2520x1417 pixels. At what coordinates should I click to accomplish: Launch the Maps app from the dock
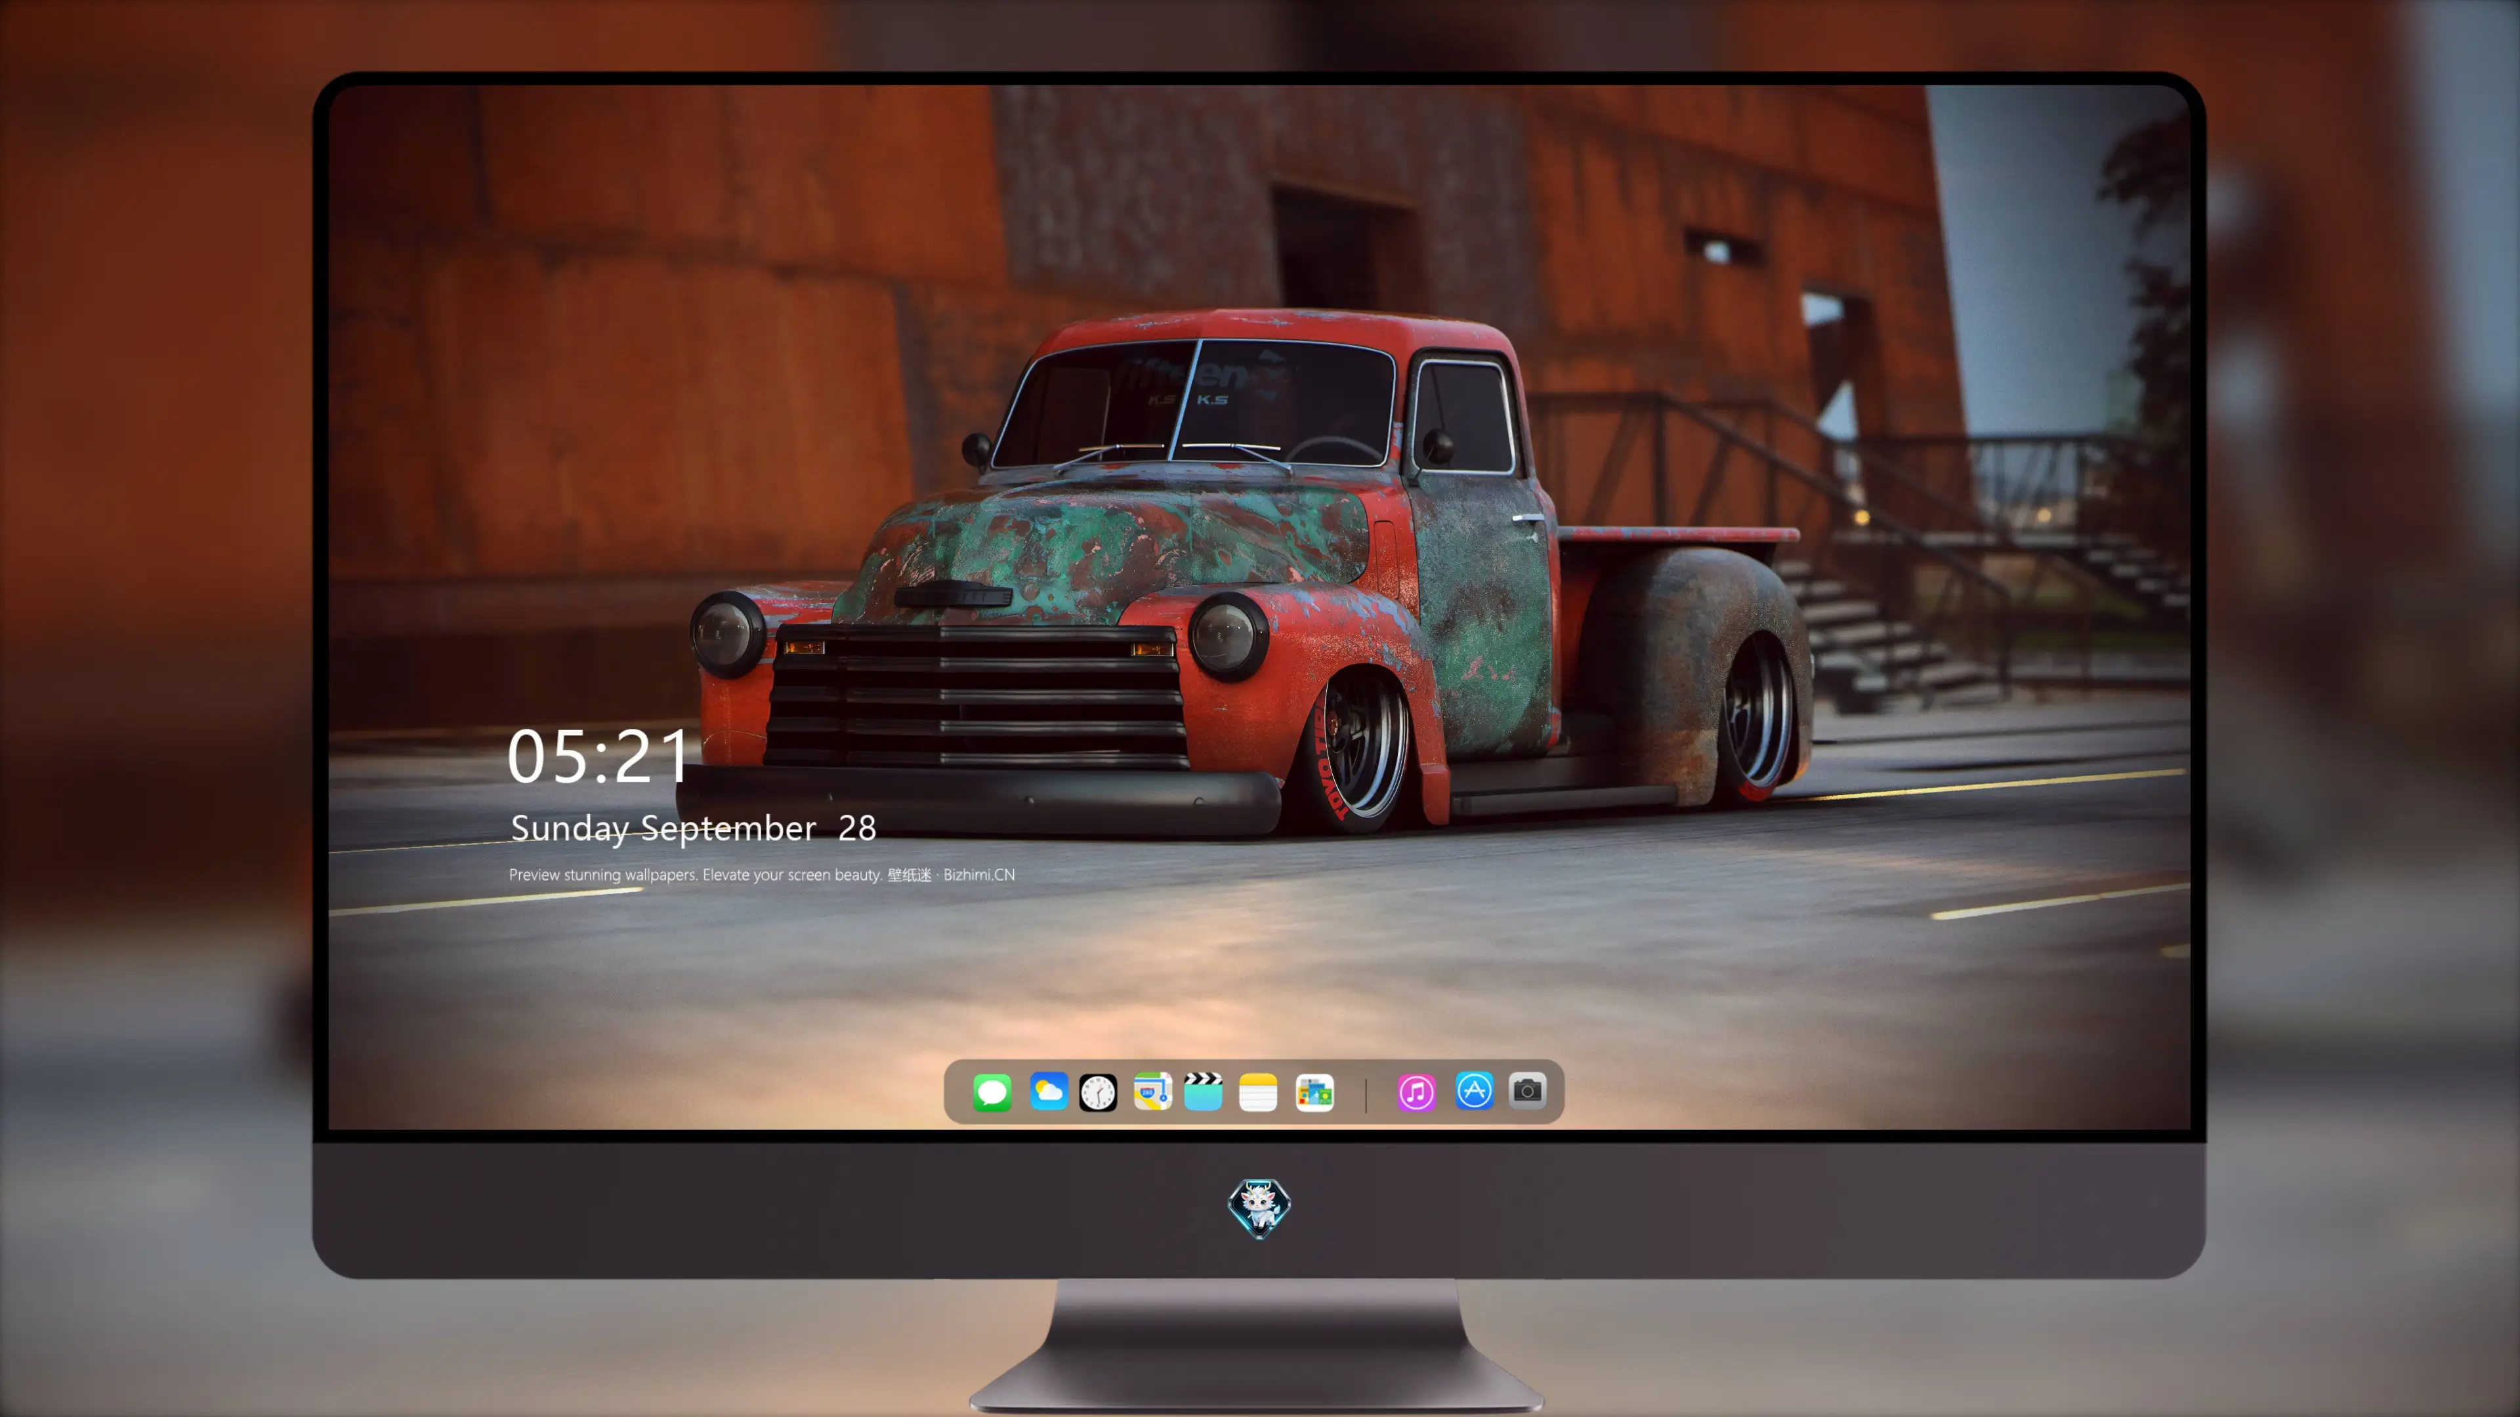tap(1152, 1092)
